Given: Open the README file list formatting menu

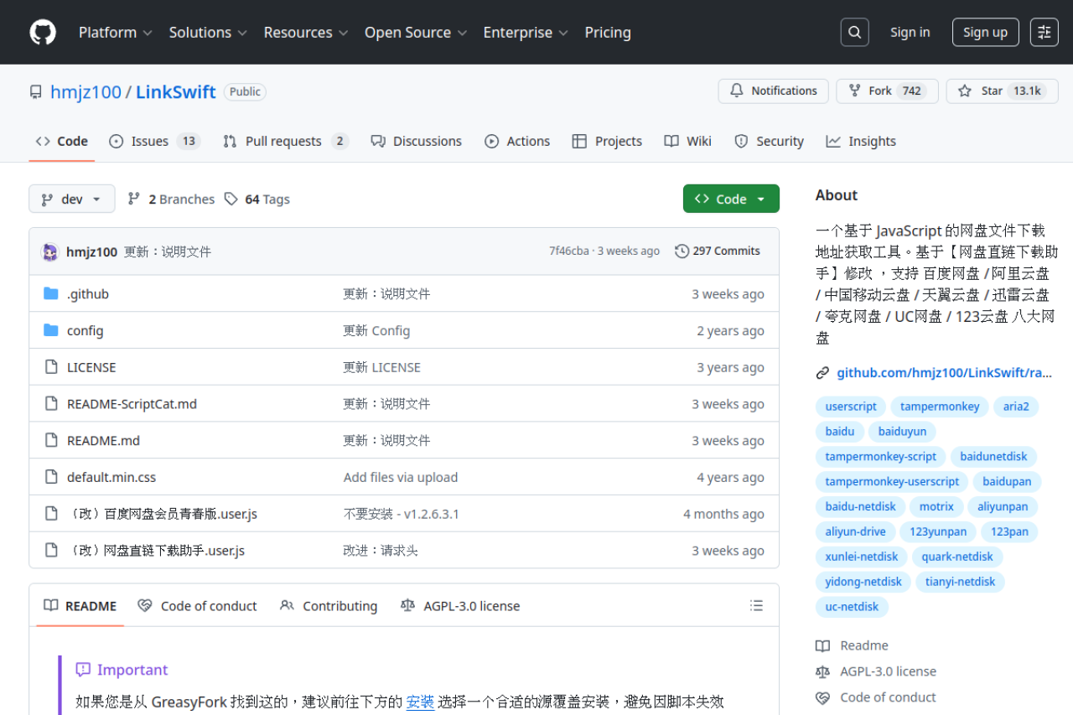Looking at the screenshot, I should point(756,605).
